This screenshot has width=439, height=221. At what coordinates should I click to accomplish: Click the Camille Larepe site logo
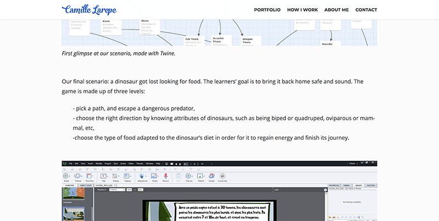89,9
